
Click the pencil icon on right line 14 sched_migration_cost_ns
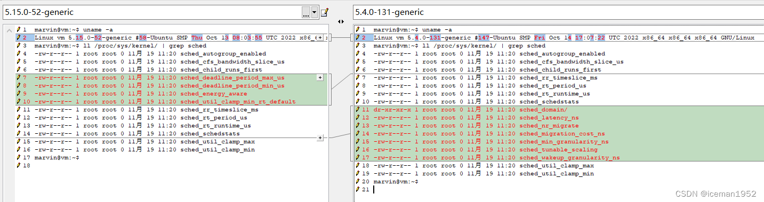pos(358,134)
